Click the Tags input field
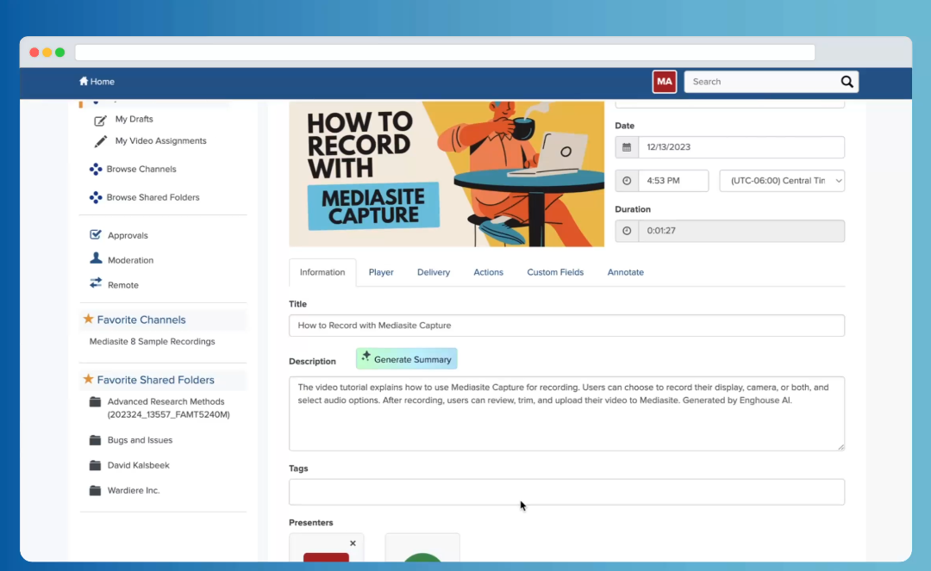 pyautogui.click(x=566, y=492)
